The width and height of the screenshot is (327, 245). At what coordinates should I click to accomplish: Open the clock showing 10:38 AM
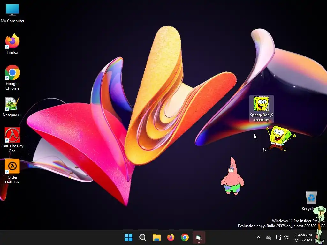(x=304, y=237)
